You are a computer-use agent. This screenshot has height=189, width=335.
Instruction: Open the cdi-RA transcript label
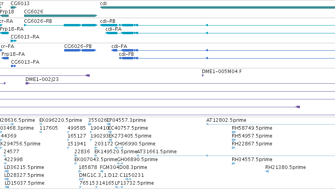114,29
